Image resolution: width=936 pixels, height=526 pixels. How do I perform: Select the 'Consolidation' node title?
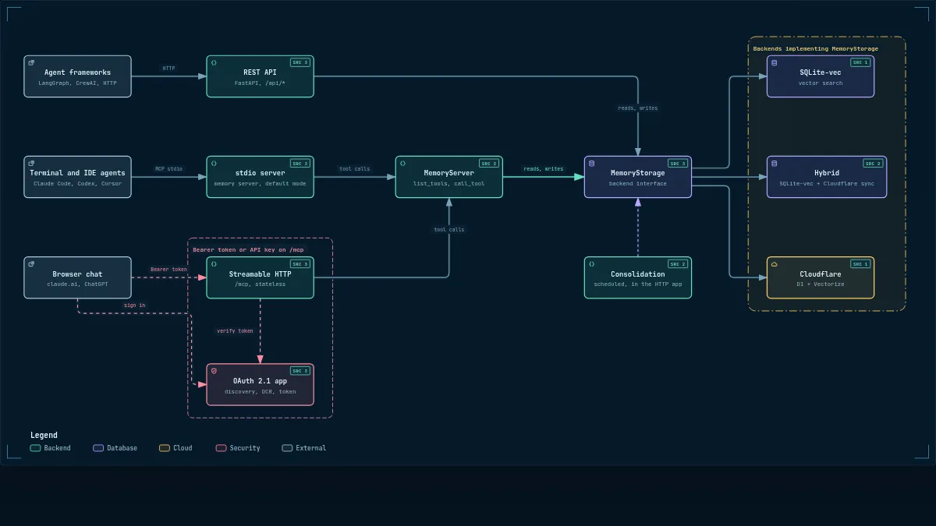[x=637, y=274]
